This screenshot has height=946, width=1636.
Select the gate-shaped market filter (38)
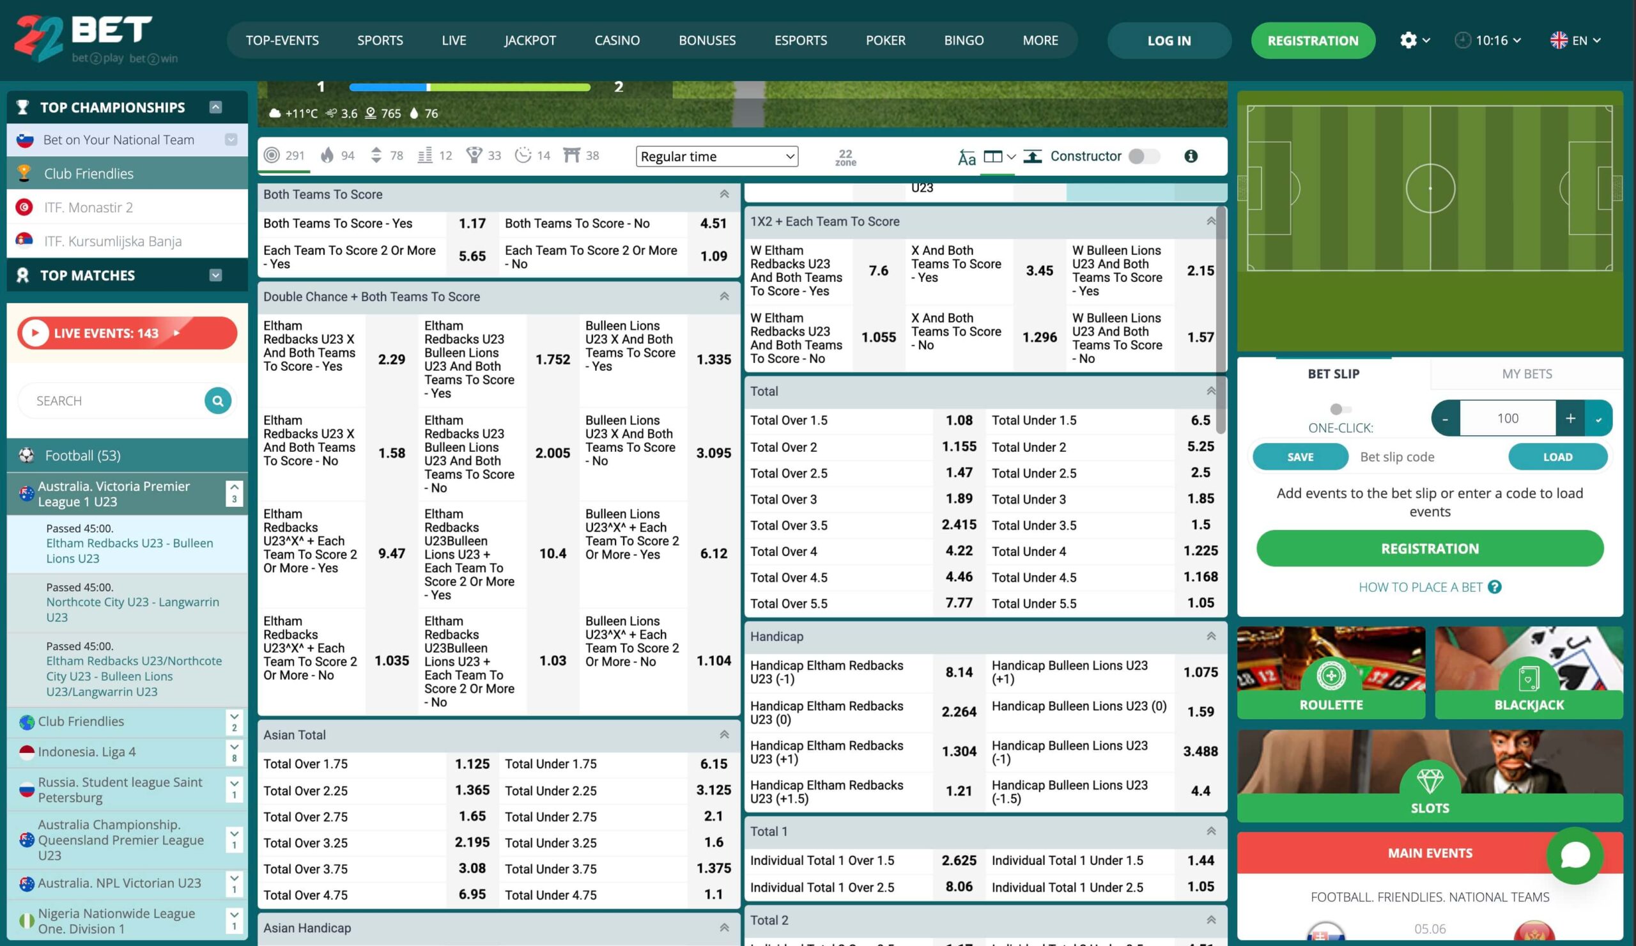coord(581,155)
